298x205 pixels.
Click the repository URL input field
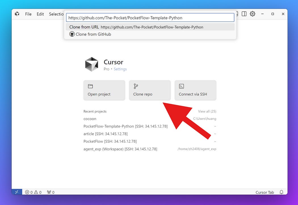click(150, 18)
